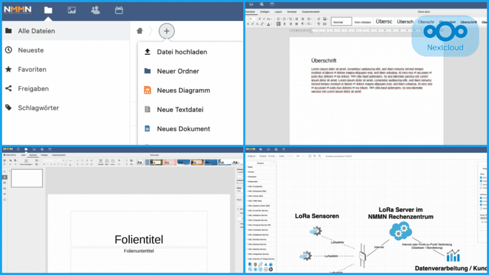Click Shapes button in diagram editor toolbar
Viewport: 489px width, 275px height.
pyautogui.click(x=263, y=156)
